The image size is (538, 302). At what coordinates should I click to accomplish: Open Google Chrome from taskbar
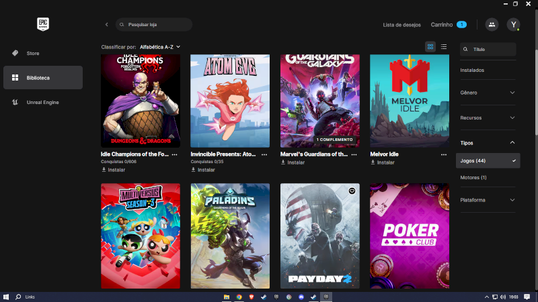pyautogui.click(x=239, y=297)
